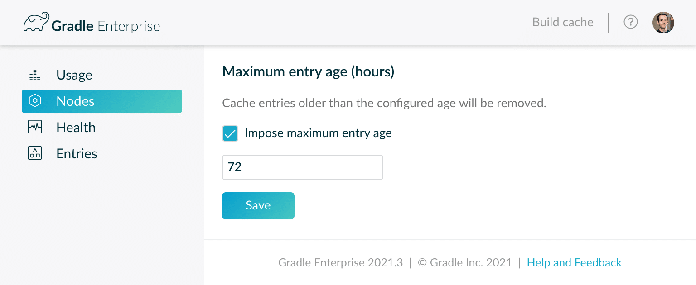Select the Nodes menu item

click(x=102, y=101)
